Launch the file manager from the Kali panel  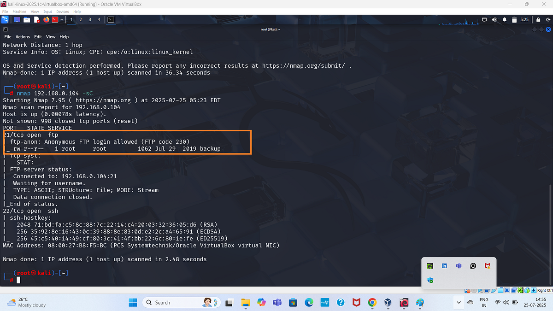(x=26, y=19)
